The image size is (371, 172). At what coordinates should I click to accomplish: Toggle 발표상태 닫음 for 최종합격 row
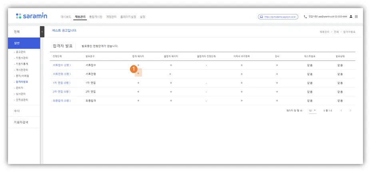click(340, 101)
